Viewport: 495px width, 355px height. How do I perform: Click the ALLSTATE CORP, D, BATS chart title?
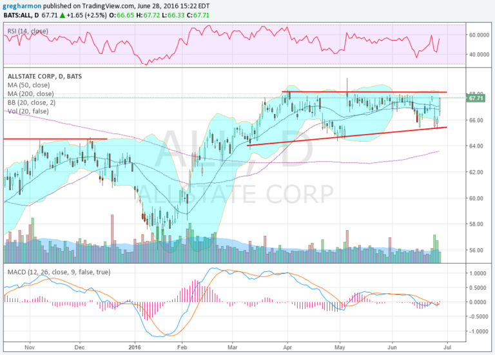44,76
